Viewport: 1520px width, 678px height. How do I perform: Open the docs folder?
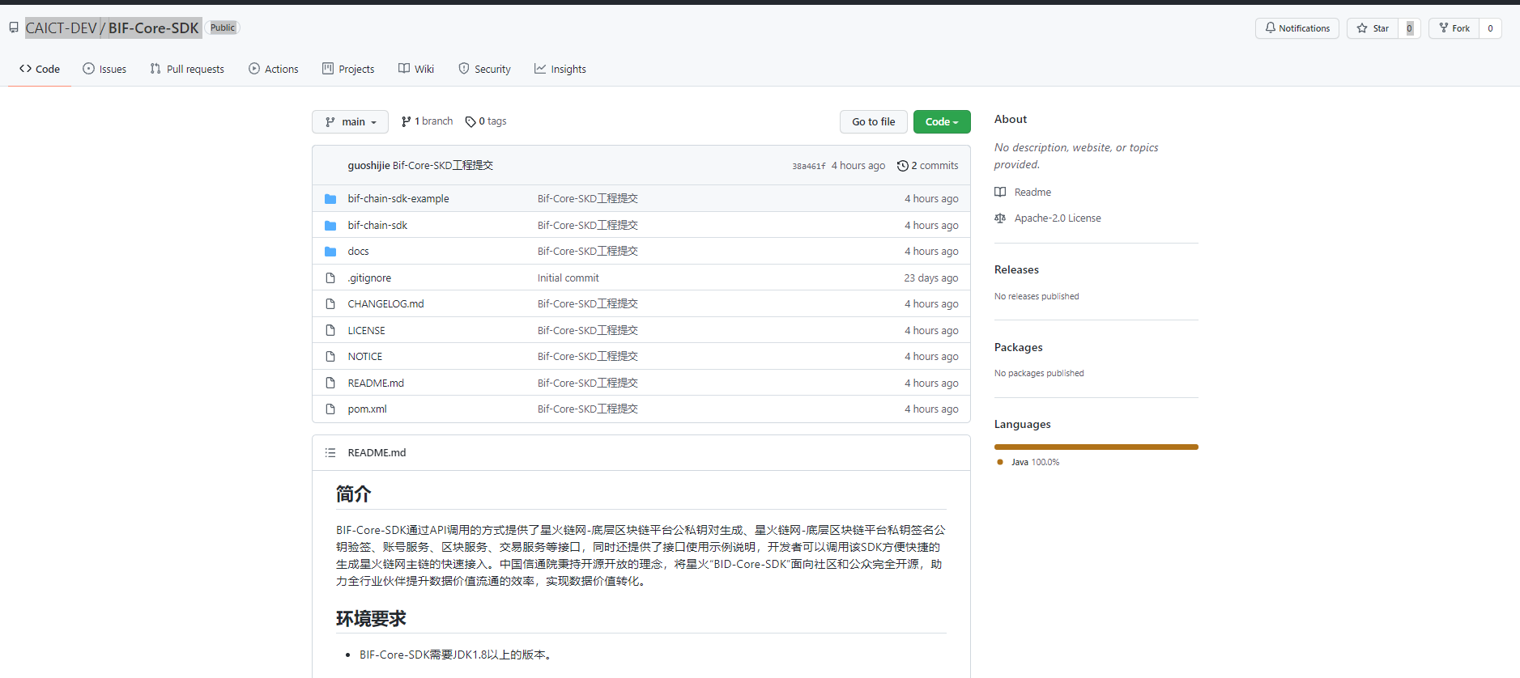pos(358,252)
